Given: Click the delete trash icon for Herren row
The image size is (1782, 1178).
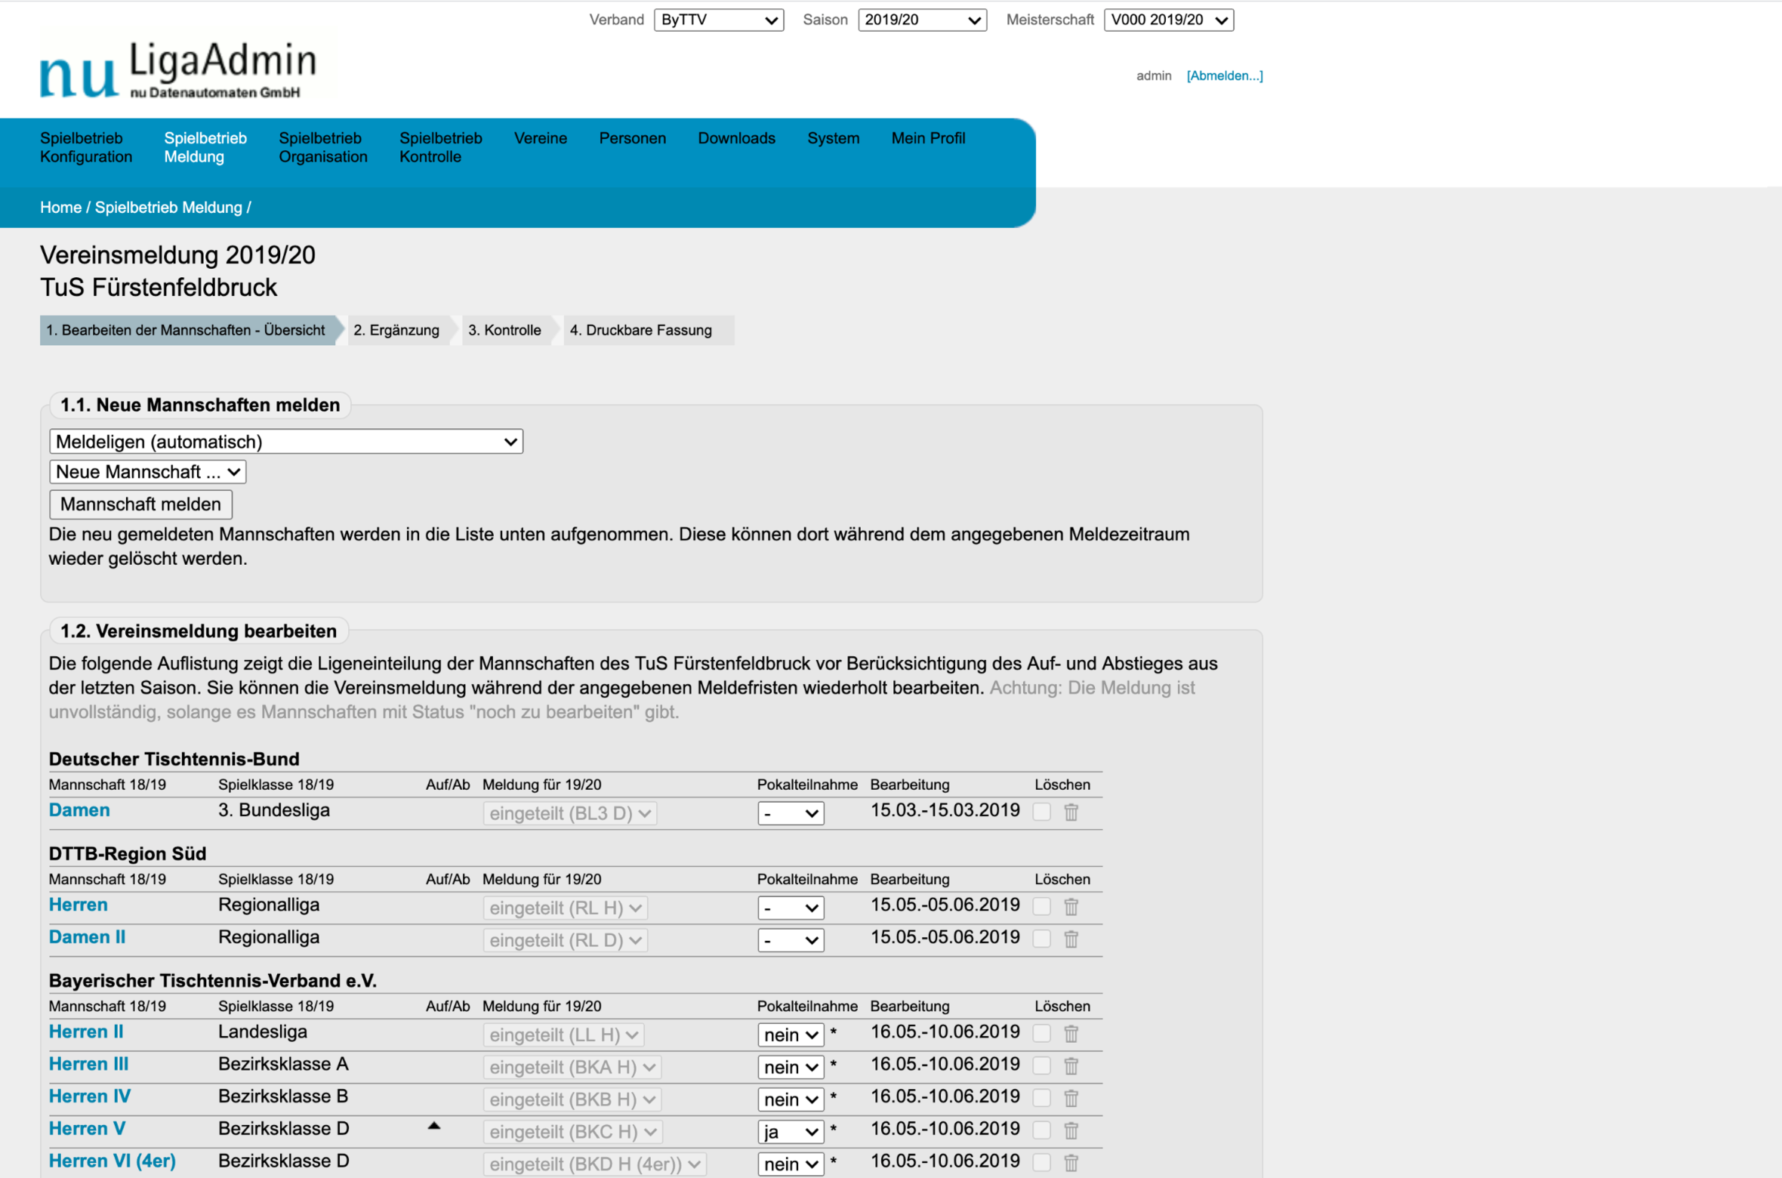Looking at the screenshot, I should tap(1071, 906).
